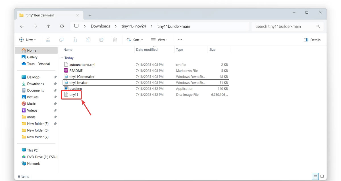Open the See more (...) menu

tap(180, 40)
